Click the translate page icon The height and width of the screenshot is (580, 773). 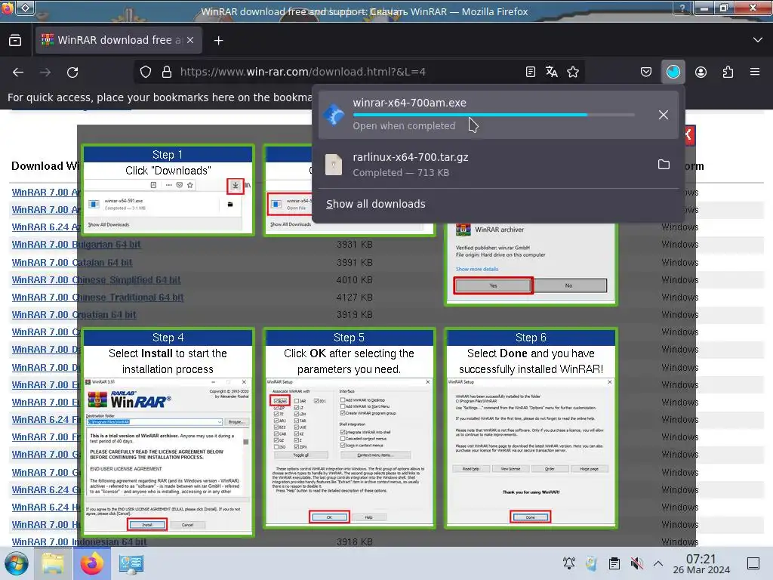click(552, 72)
